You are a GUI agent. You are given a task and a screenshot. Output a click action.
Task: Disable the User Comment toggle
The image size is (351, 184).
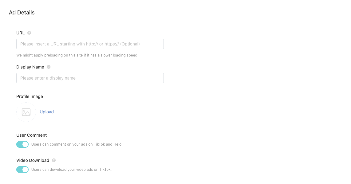[22, 144]
